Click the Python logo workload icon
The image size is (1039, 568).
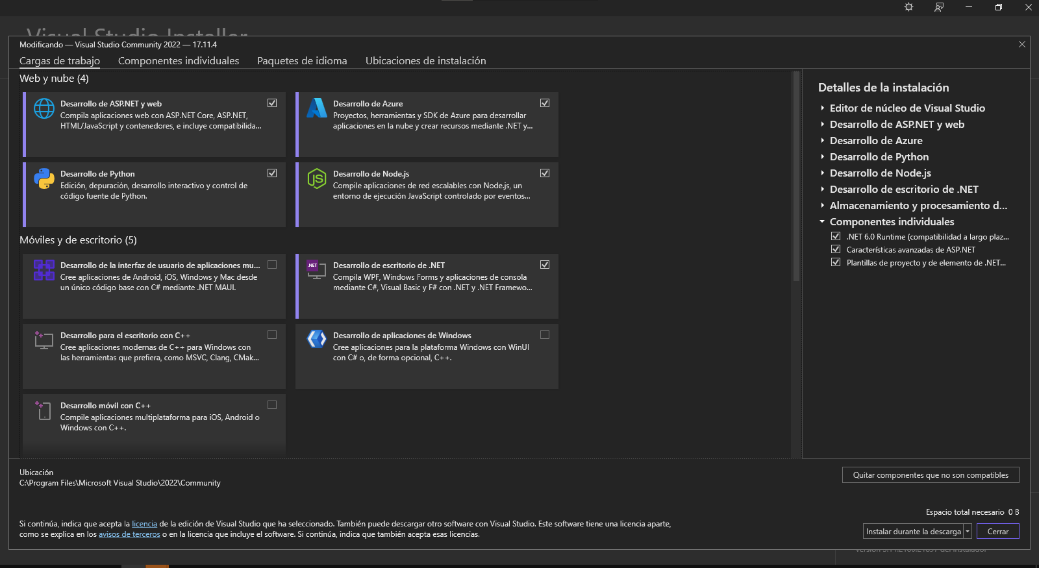pyautogui.click(x=44, y=179)
